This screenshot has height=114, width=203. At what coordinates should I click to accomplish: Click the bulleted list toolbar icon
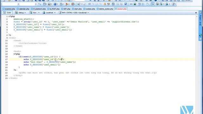pyautogui.click(x=143, y=4)
